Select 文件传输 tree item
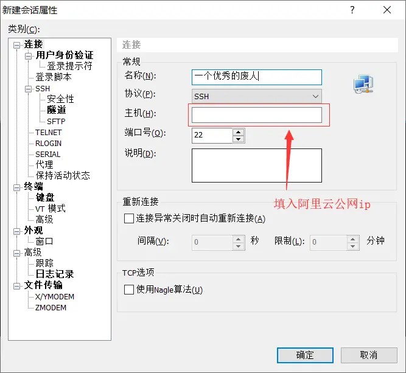Viewport: 406px width, 373px height. 43,285
